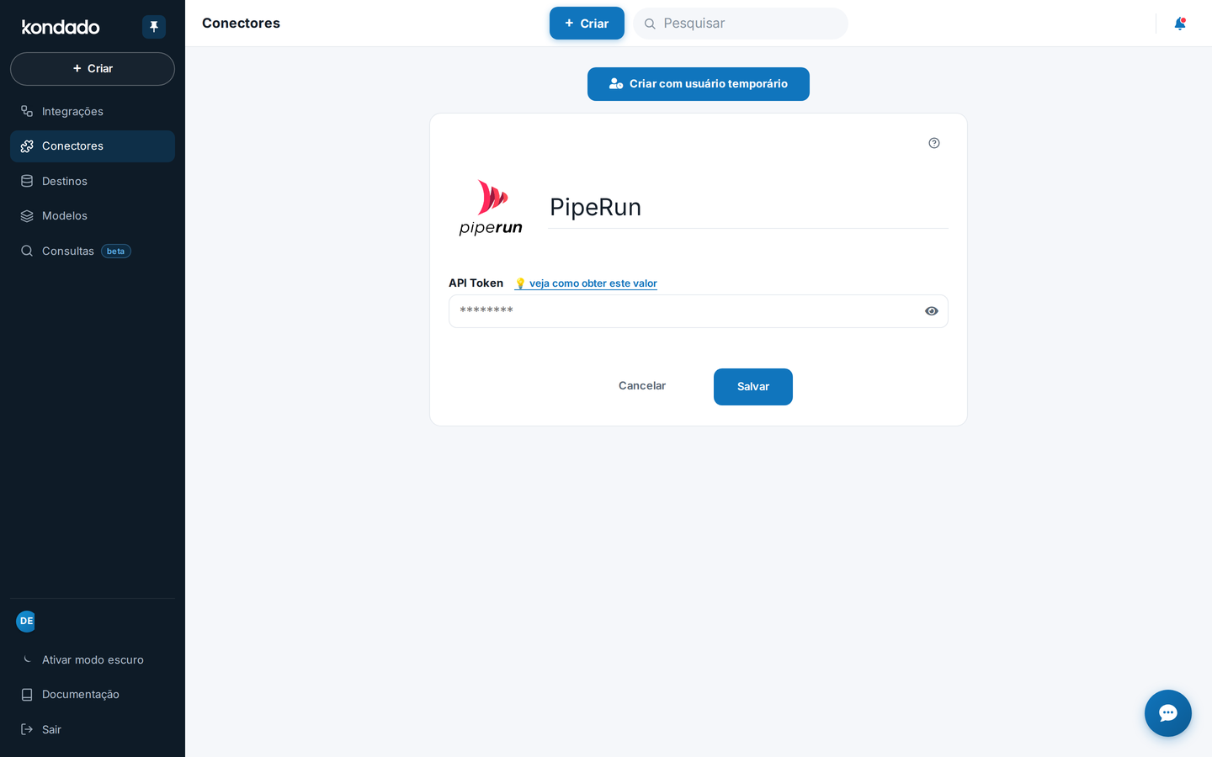This screenshot has height=757, width=1212.
Task: Toggle API token visibility eye
Action: click(x=932, y=311)
